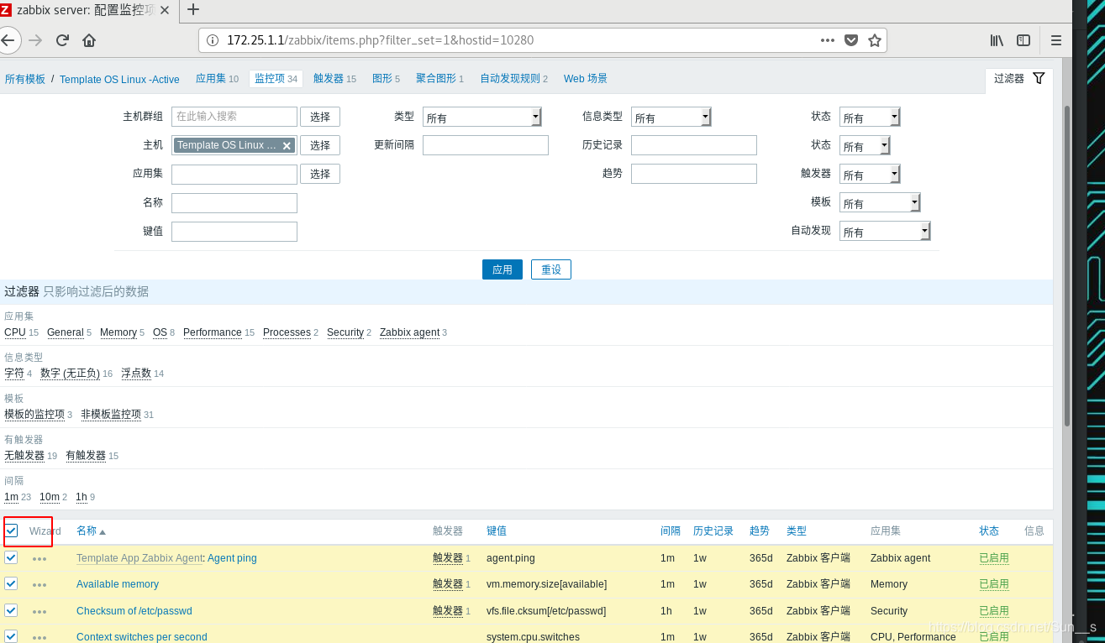Toggle the browser sidebar icon
Screen dimensions: 1105x643
coord(1023,39)
